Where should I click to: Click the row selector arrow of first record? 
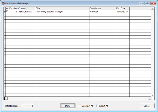point(5,12)
